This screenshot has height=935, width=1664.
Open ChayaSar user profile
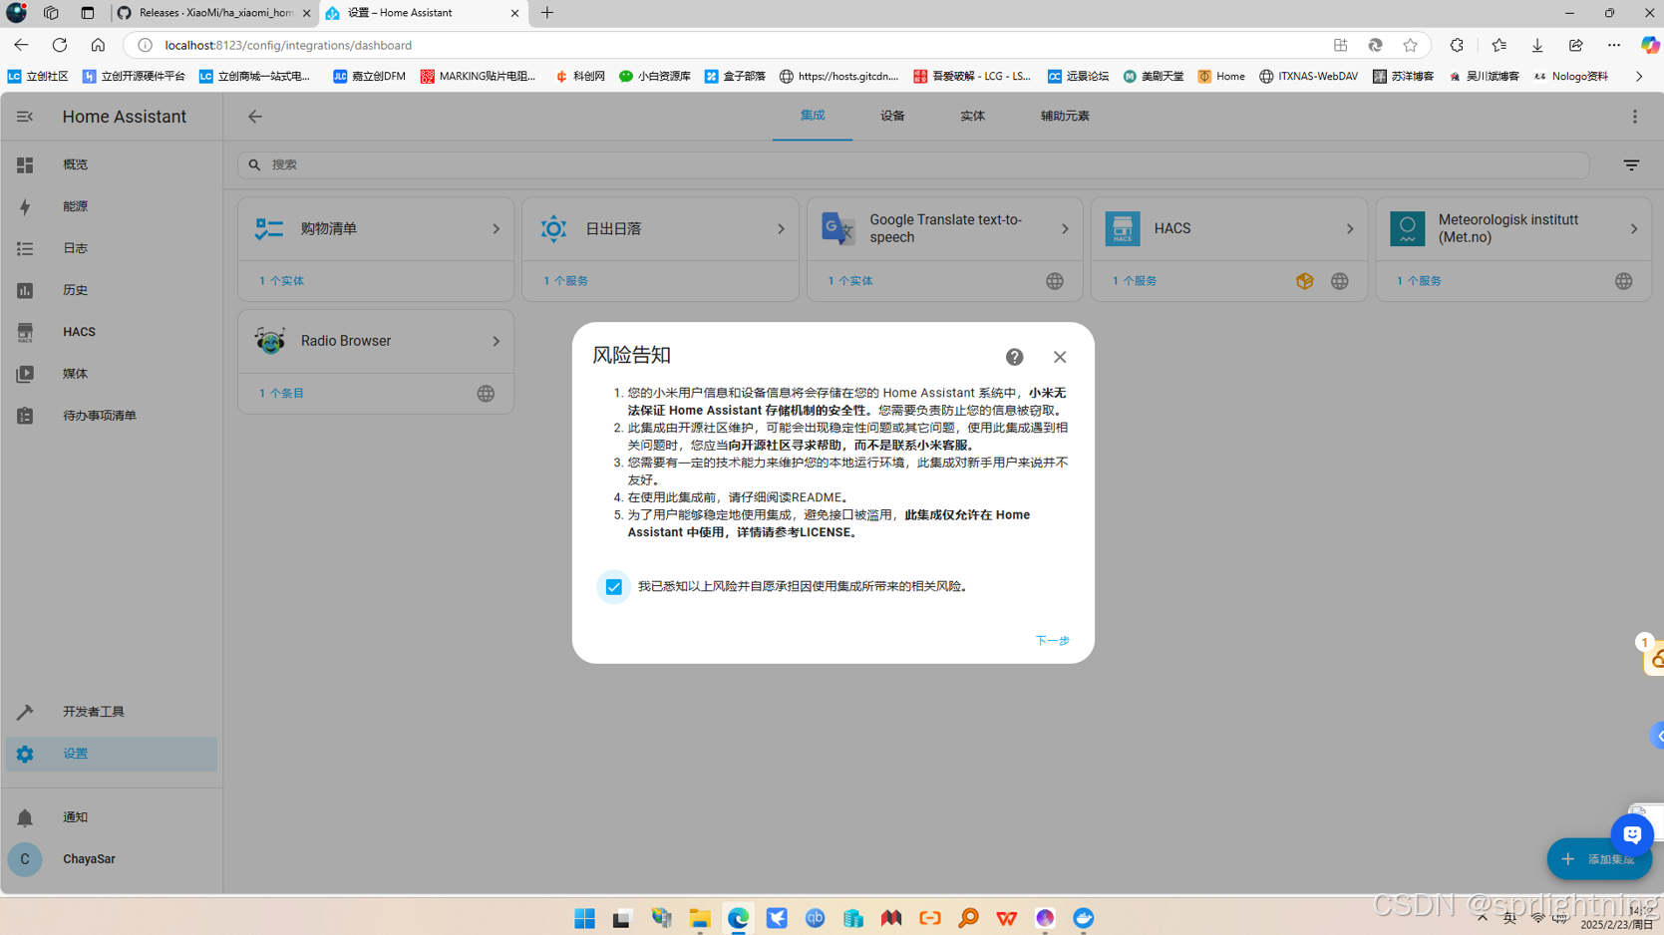point(112,859)
